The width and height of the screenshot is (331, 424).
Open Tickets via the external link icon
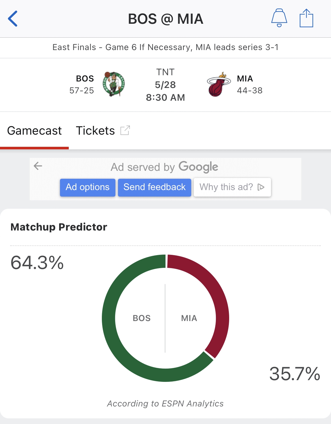pos(124,130)
